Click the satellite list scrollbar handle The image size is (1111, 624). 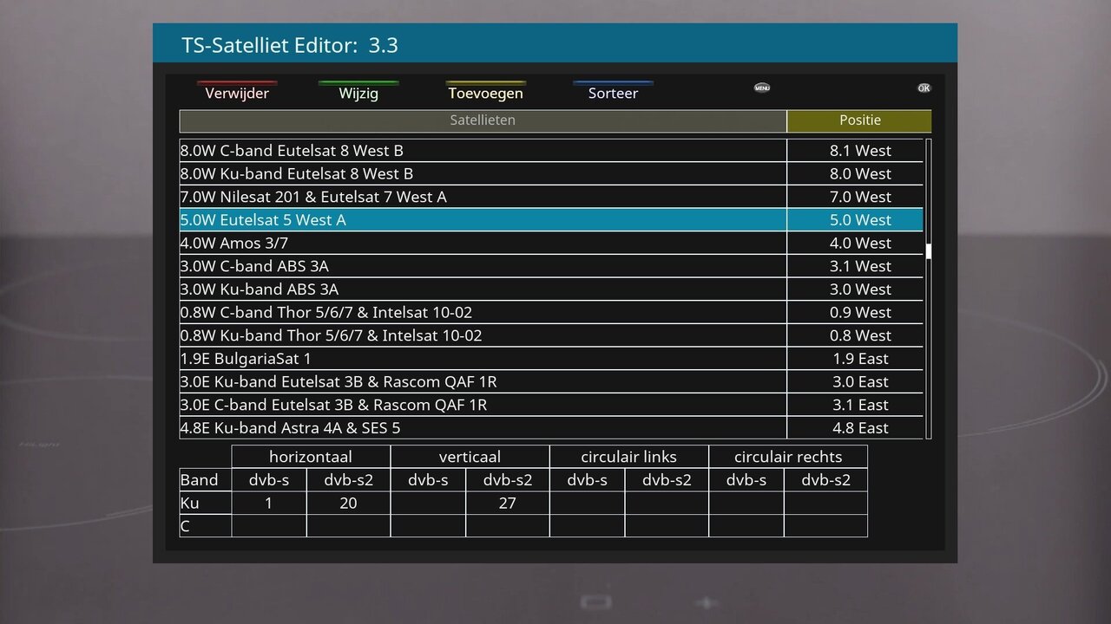[x=929, y=251]
